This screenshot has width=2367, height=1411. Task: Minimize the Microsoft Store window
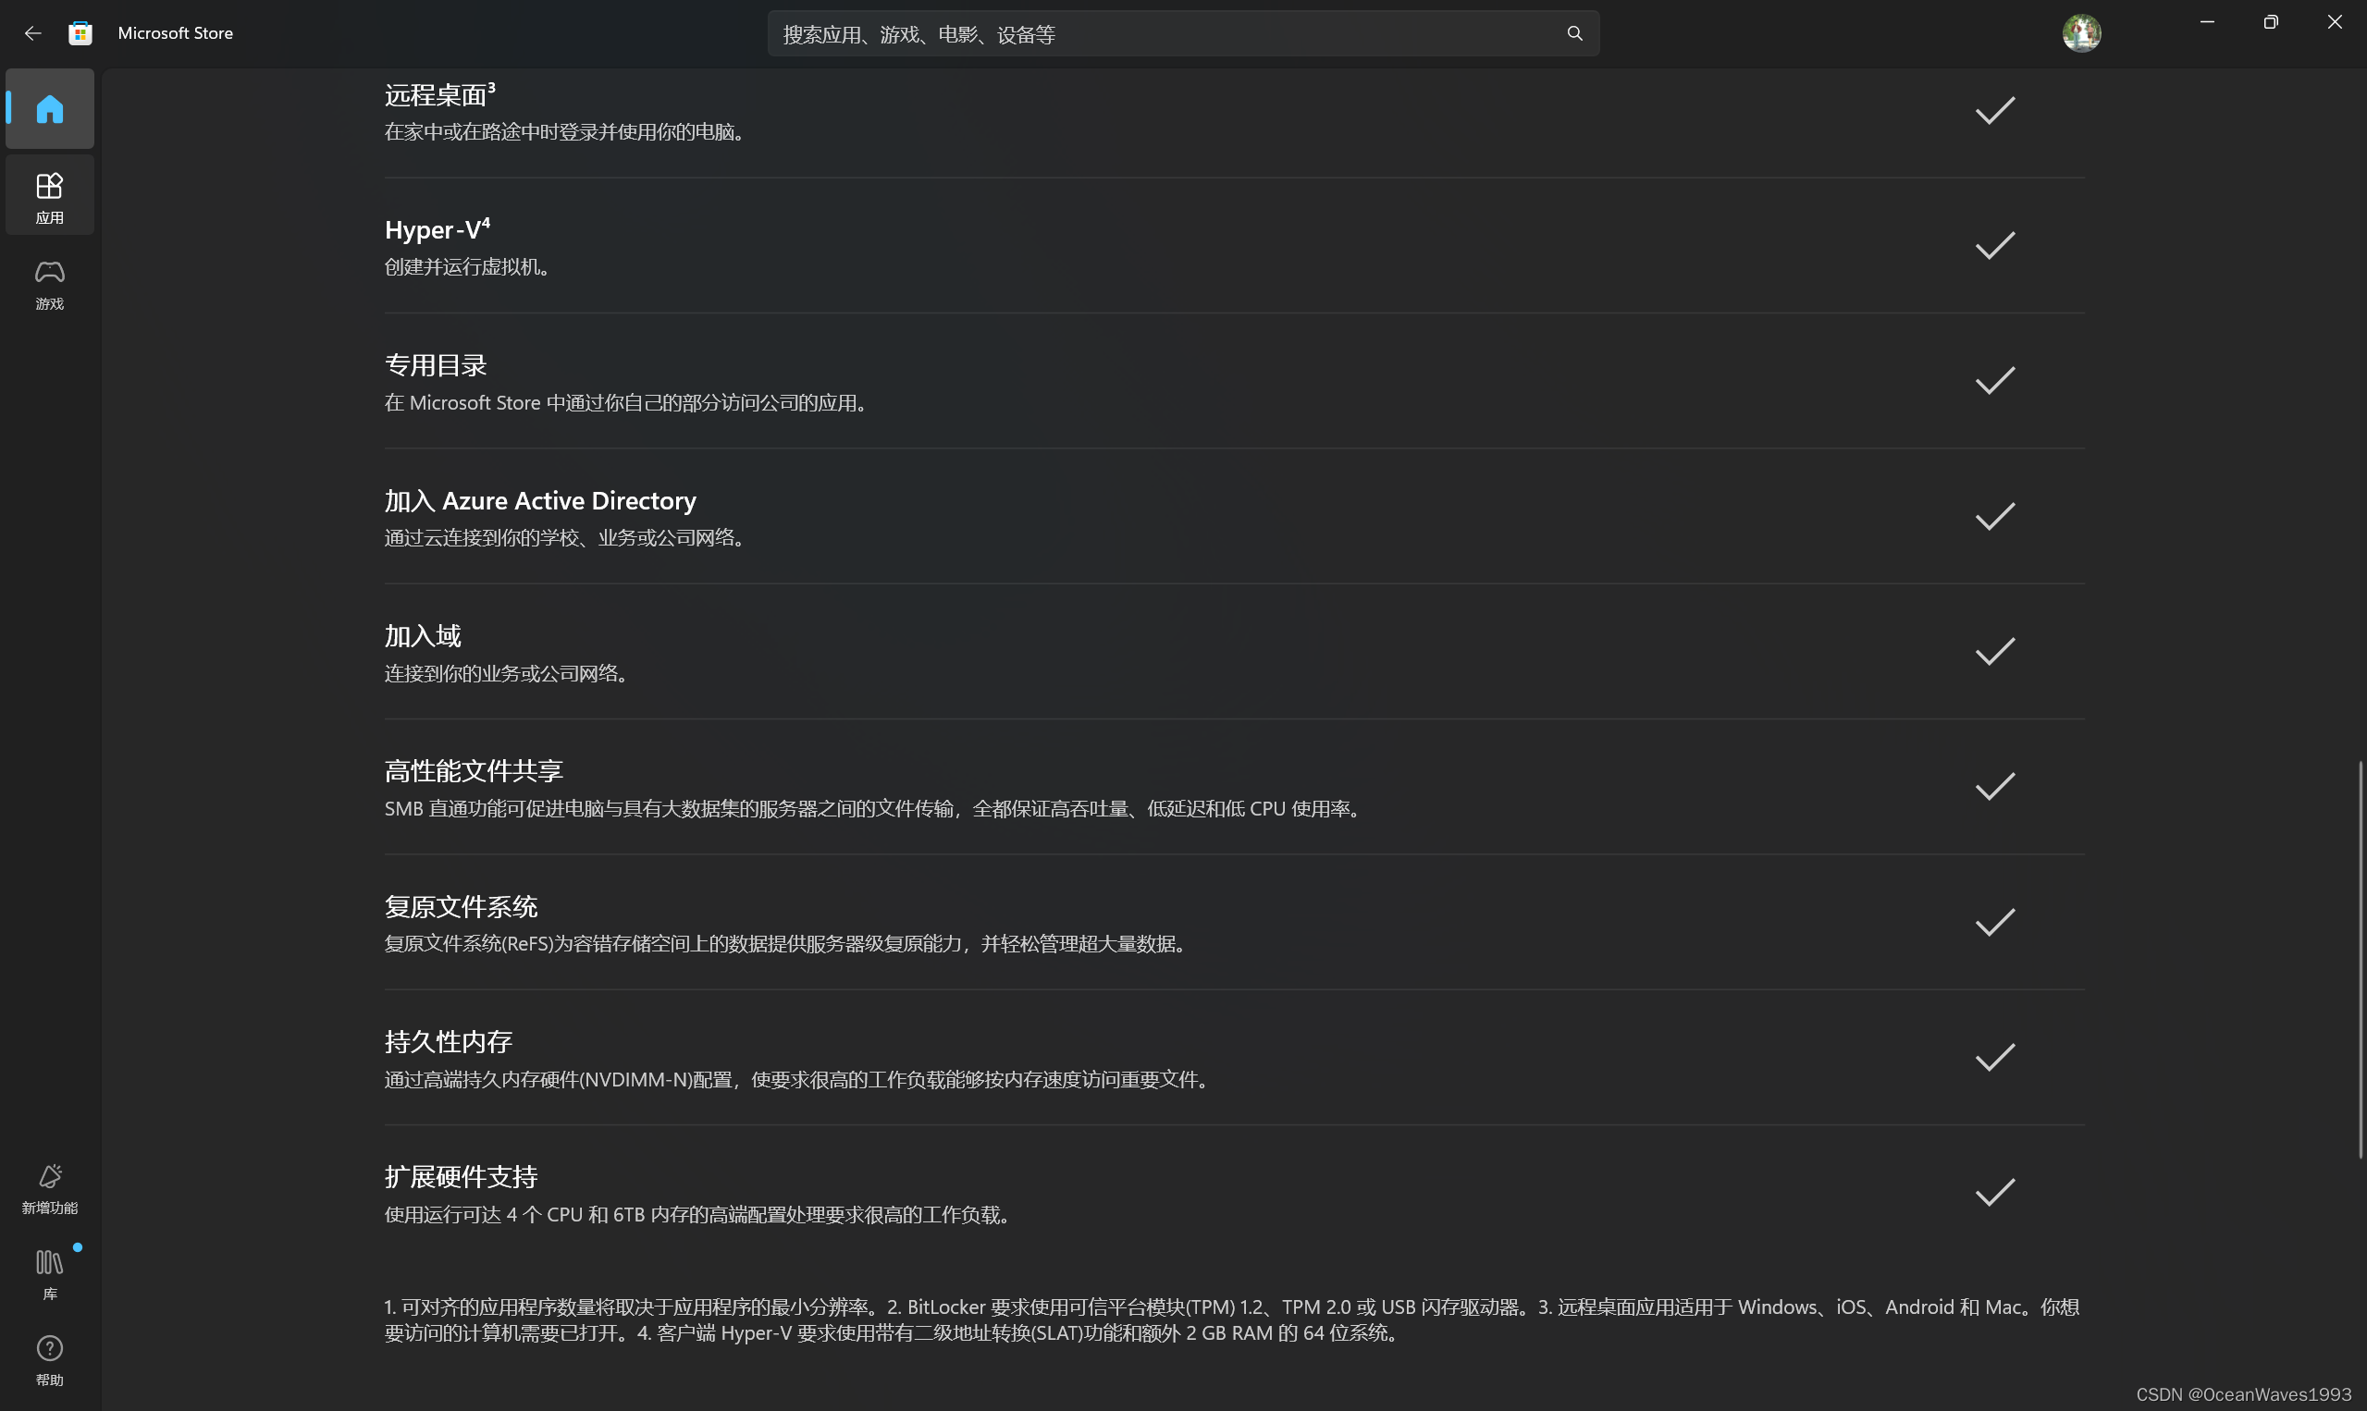pos(2206,22)
